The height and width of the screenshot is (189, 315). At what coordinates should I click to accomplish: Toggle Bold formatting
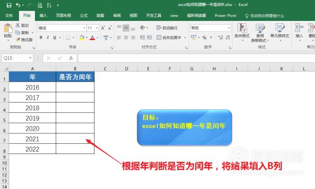coord(41,37)
